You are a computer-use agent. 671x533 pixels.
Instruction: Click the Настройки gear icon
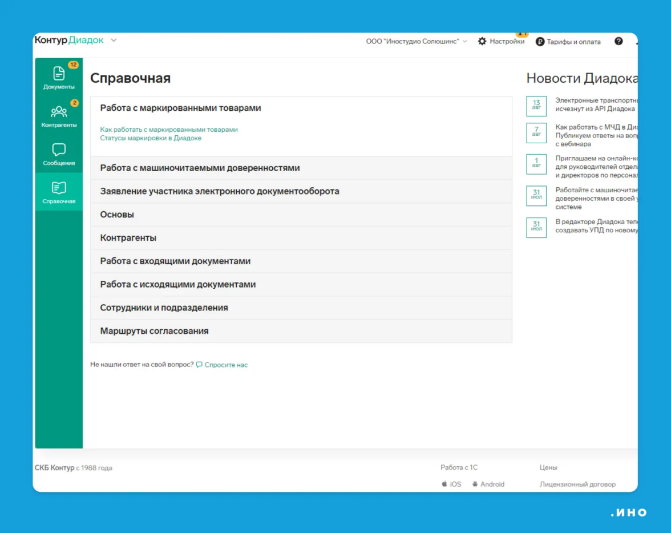click(482, 41)
